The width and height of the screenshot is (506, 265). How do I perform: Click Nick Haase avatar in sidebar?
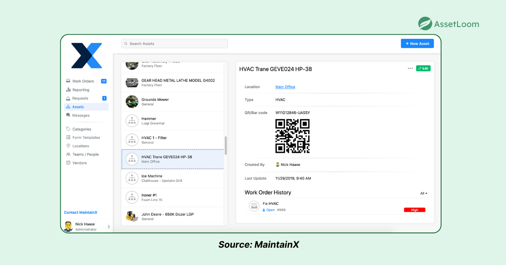68,226
